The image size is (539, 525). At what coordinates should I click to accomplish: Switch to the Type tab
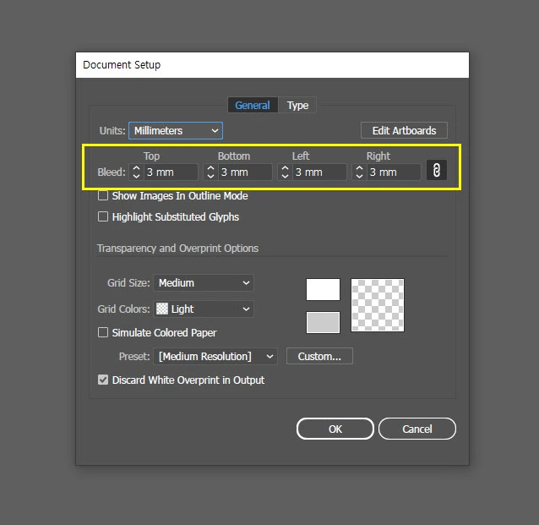(297, 106)
